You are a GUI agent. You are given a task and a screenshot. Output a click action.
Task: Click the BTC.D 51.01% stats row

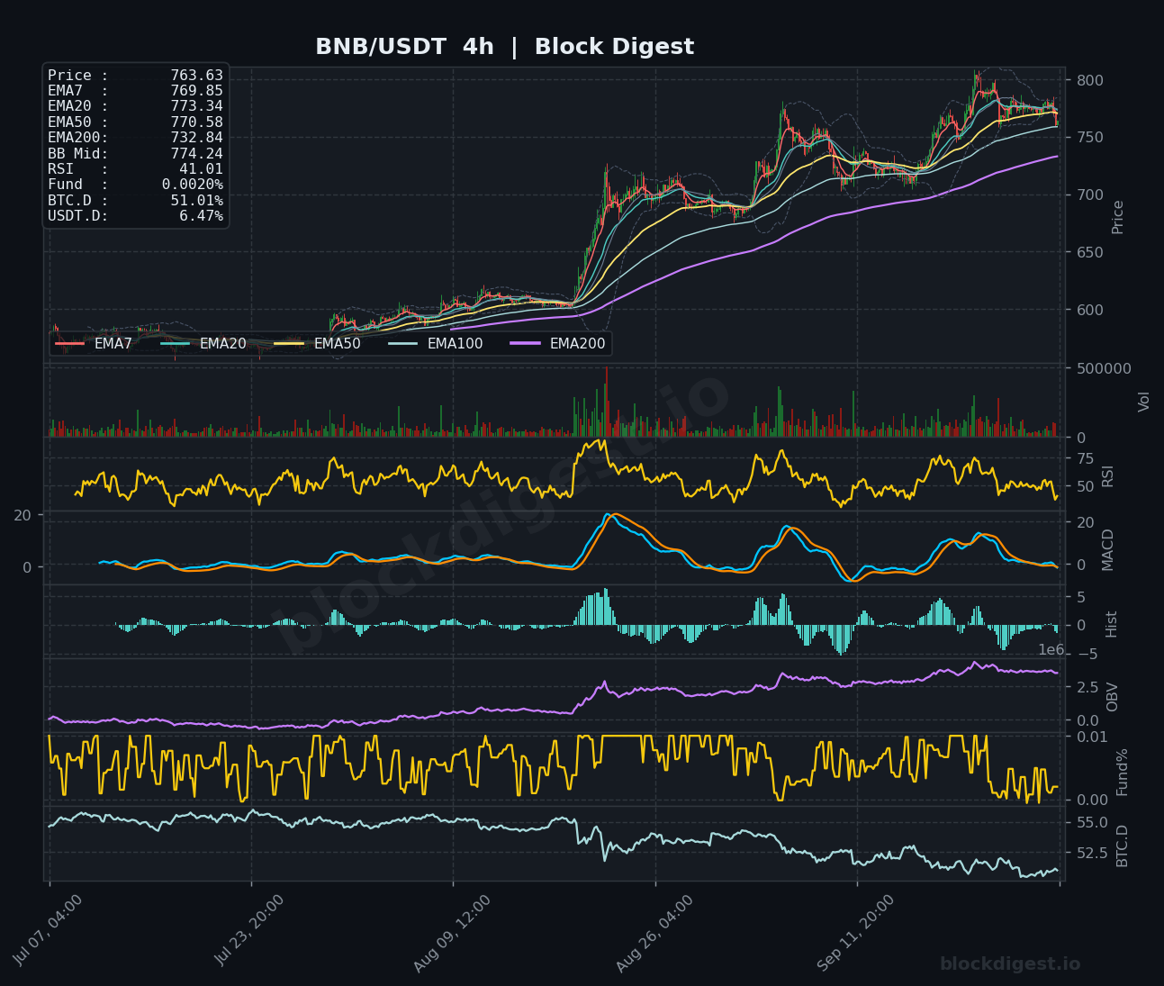tap(135, 201)
